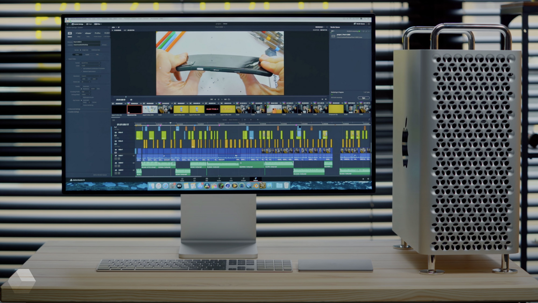This screenshot has height=303, width=538.
Task: Toggle the Frame reordering checkbox
Action: (82, 105)
